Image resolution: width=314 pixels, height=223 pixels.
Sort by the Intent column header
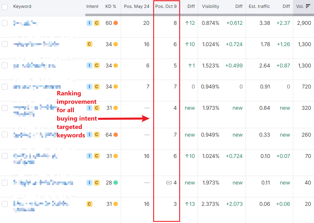click(92, 6)
